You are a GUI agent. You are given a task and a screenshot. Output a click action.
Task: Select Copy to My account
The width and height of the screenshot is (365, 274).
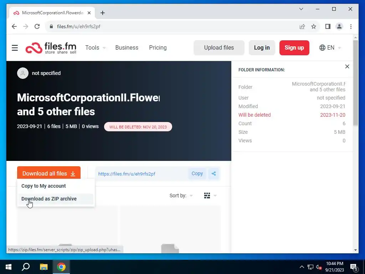click(x=56, y=186)
